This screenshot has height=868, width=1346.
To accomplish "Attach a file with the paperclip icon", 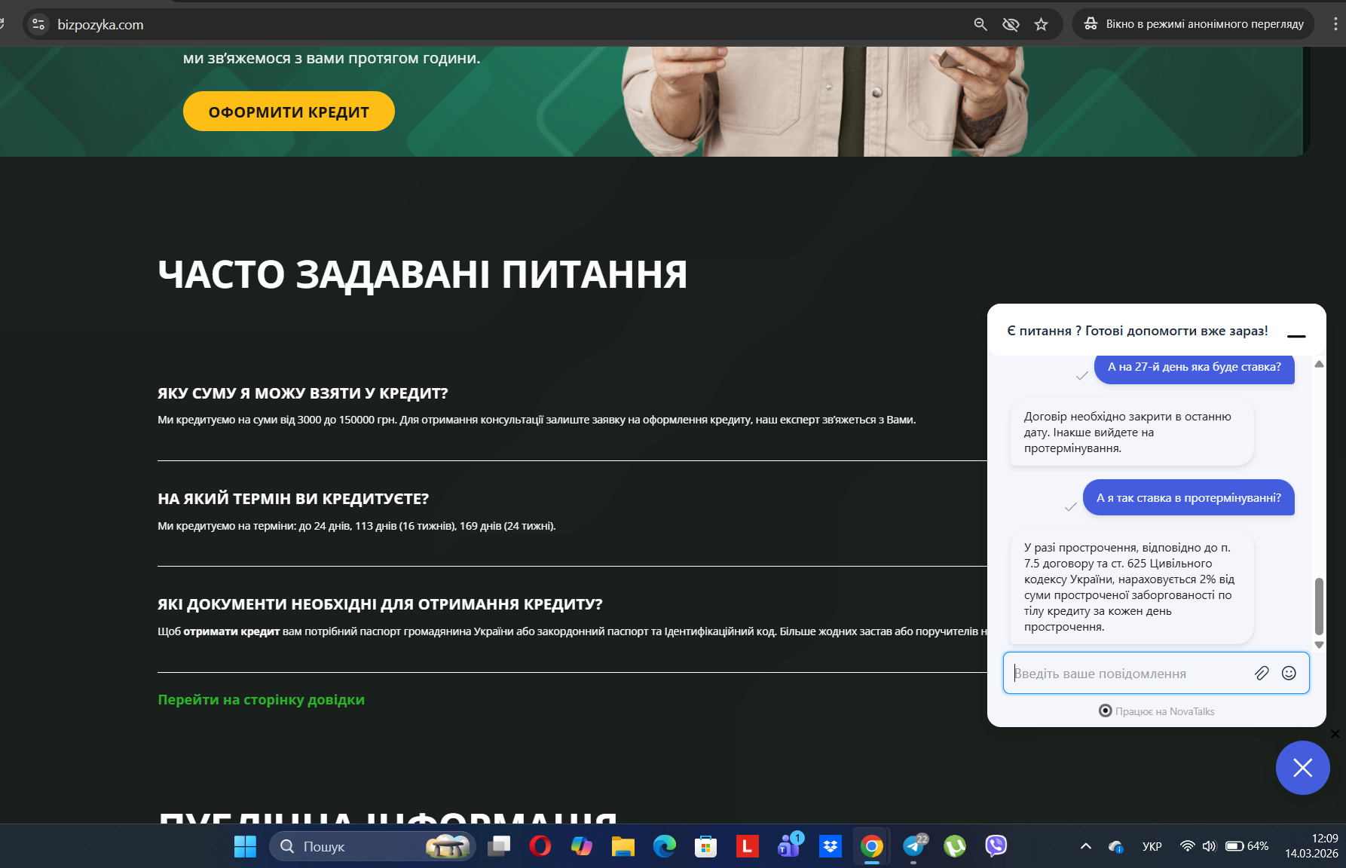I will click(1262, 673).
